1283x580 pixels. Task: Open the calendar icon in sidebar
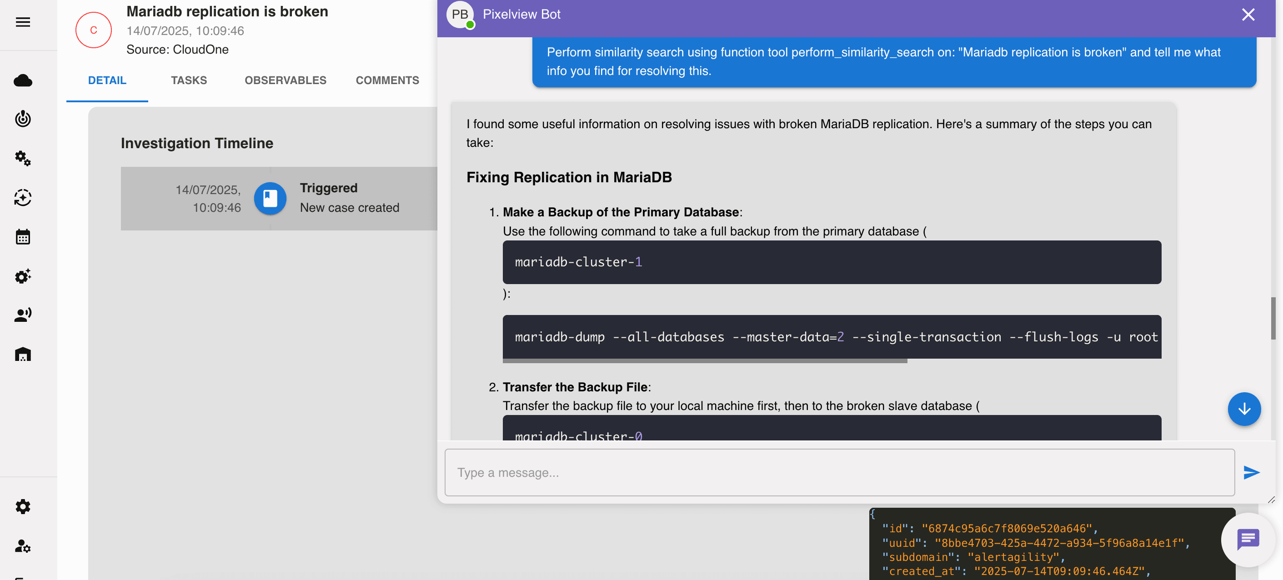[x=23, y=237]
